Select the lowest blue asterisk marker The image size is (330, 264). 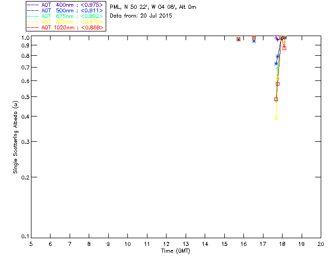(276, 63)
